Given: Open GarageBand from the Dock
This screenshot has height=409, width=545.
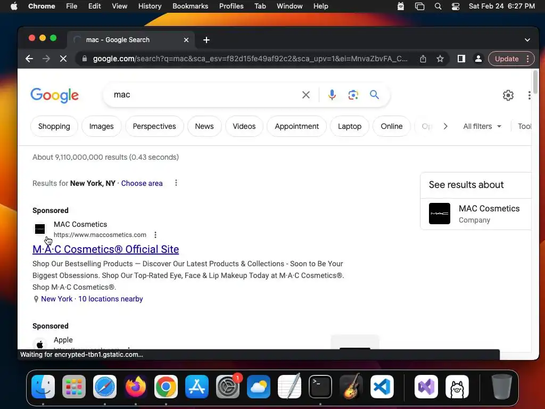Looking at the screenshot, I should point(351,387).
